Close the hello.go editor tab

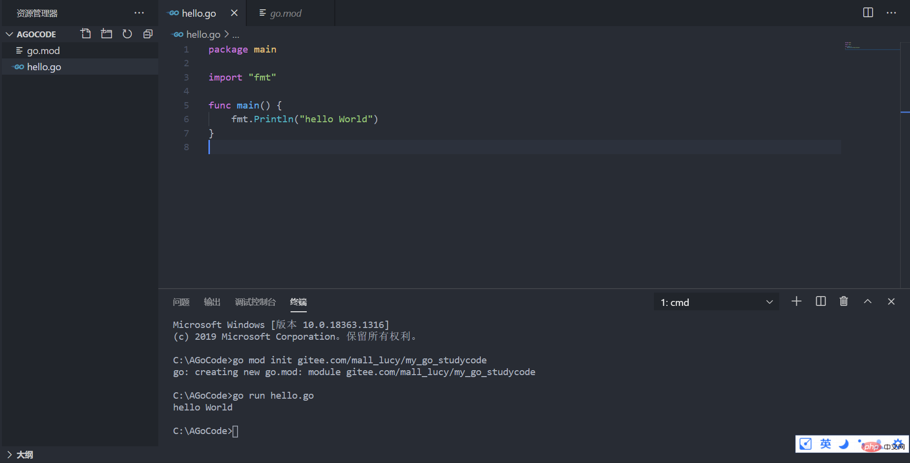point(234,13)
